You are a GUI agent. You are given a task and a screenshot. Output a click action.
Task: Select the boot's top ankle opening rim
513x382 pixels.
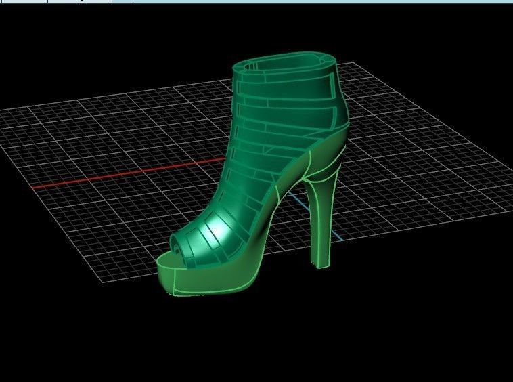pos(284,62)
